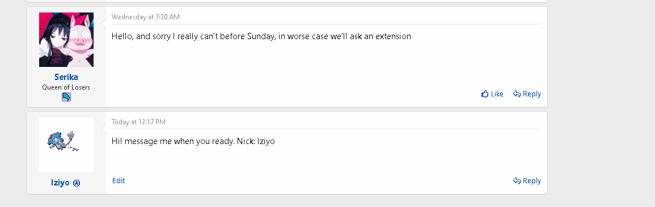This screenshot has width=655, height=207.
Task: Click the blue badge icon under Serika
Action: 66,97
